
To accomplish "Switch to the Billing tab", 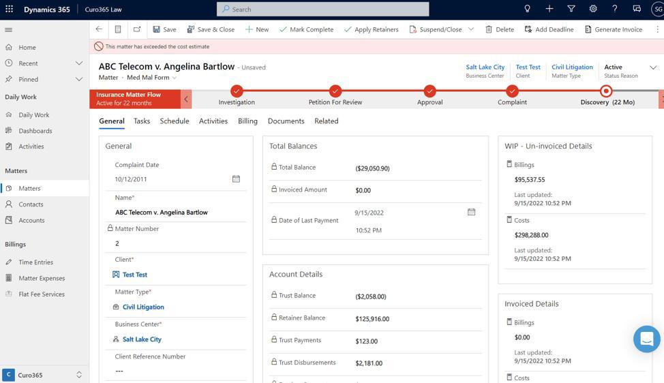I will (x=247, y=121).
